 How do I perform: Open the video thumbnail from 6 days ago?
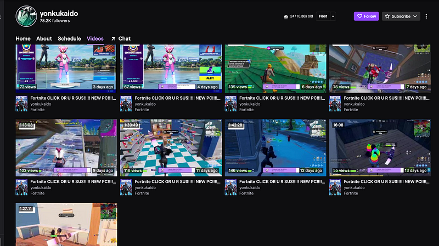275,68
